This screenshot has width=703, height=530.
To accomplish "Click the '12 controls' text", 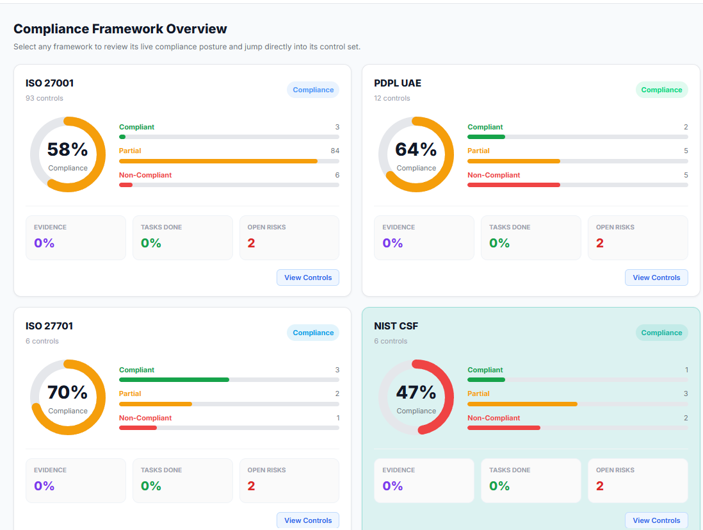I will tap(392, 98).
